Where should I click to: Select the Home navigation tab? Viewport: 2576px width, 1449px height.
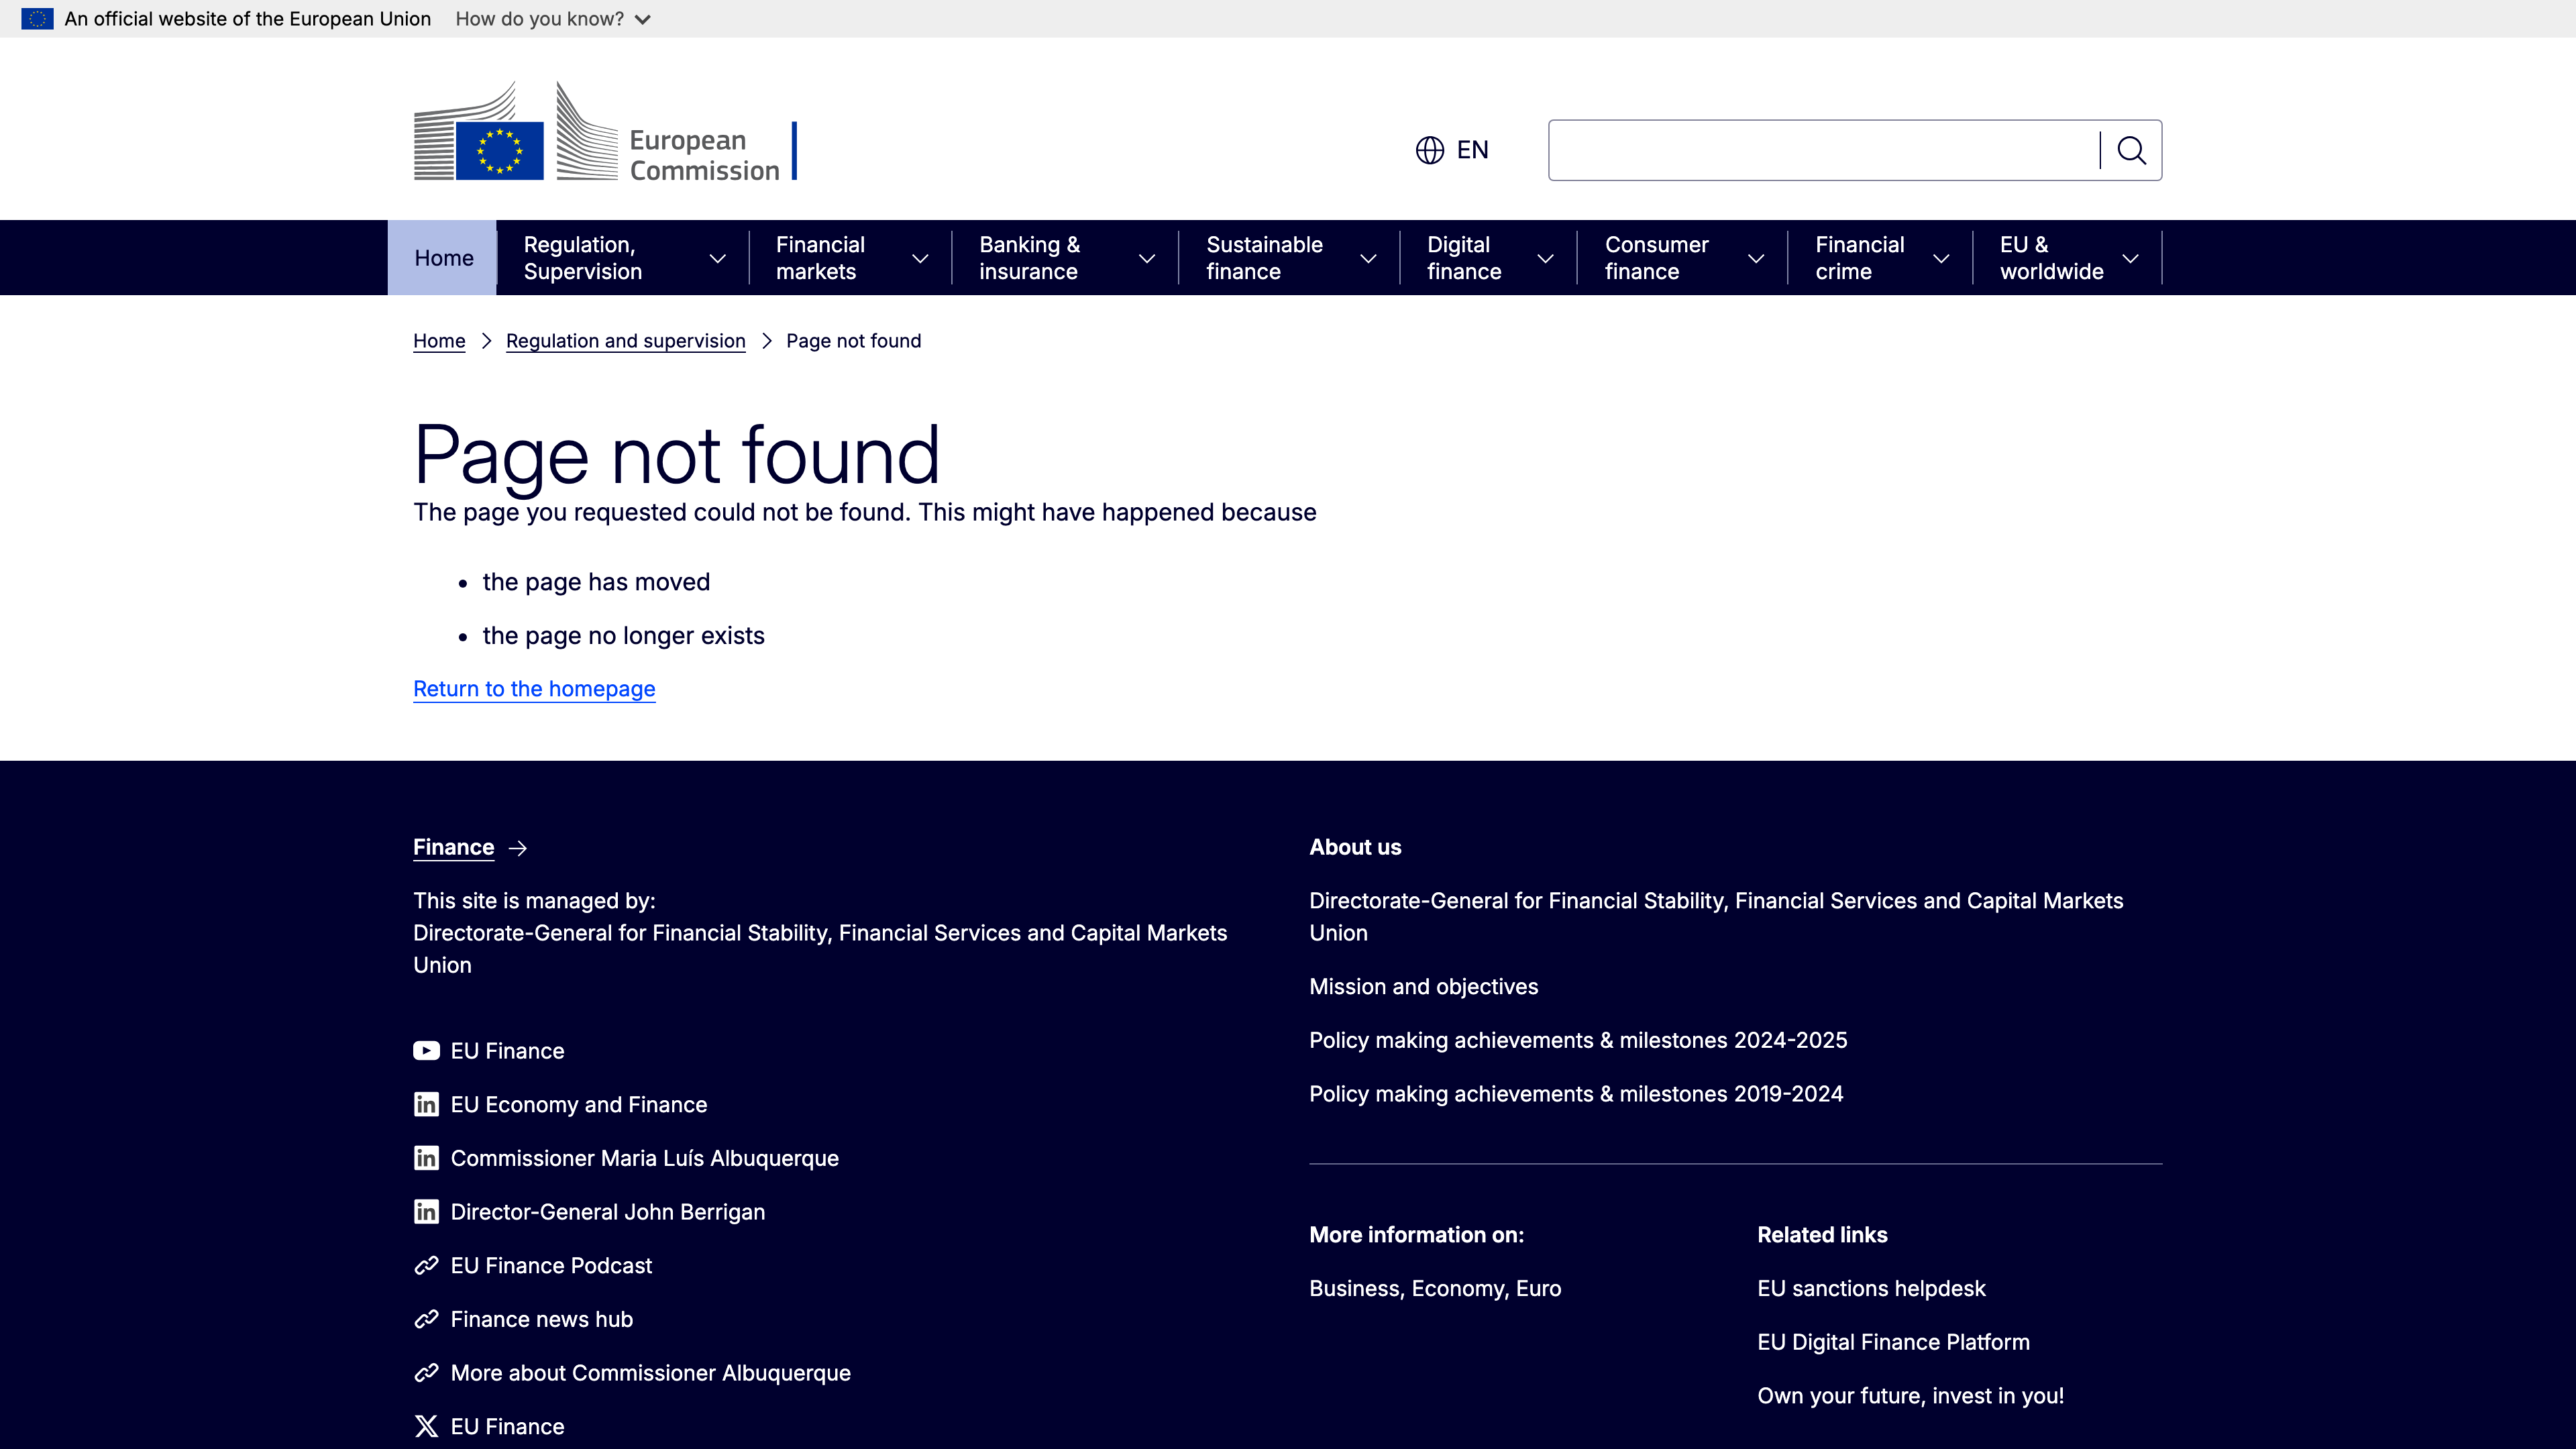443,258
